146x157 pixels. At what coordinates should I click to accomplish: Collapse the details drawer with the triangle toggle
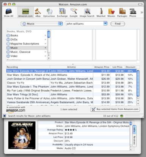tap(5, 116)
